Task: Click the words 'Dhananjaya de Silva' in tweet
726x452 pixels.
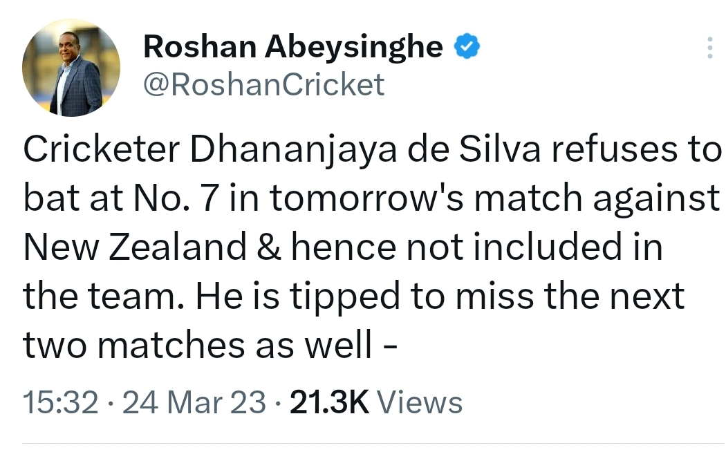Action: coord(365,151)
